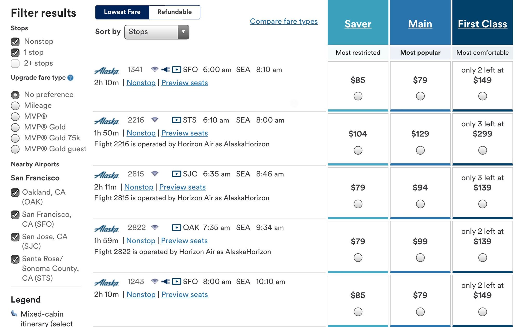The image size is (518, 327).
Task: Switch to the Refundable fare tab
Action: coord(175,12)
